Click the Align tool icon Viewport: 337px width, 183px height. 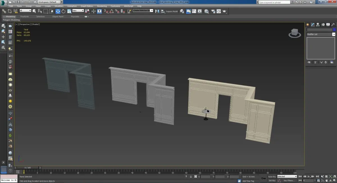click(163, 11)
